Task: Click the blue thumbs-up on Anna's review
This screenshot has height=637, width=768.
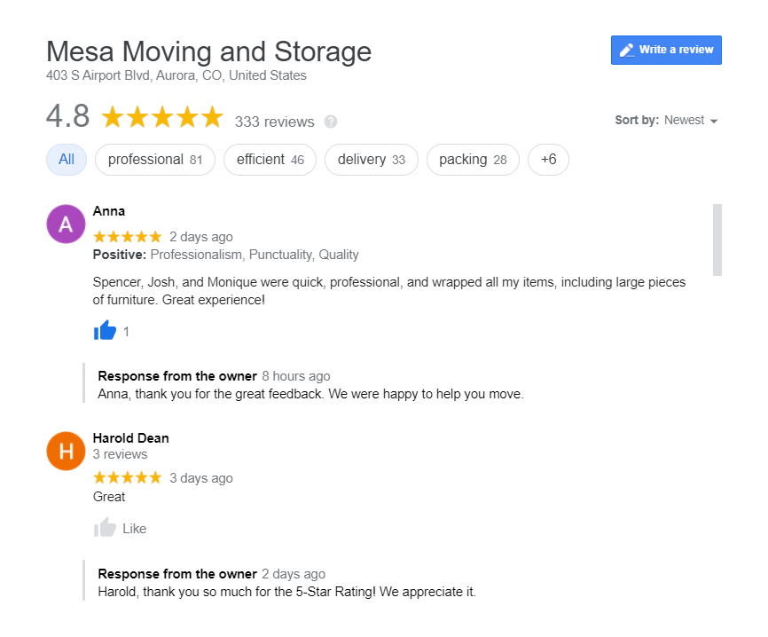Action: coord(105,331)
